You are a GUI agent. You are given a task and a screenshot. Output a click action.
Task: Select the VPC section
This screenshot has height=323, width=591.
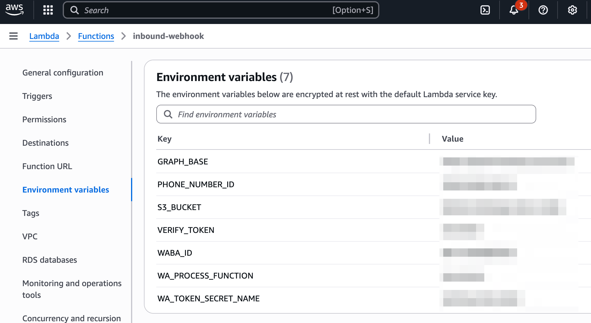(x=30, y=236)
